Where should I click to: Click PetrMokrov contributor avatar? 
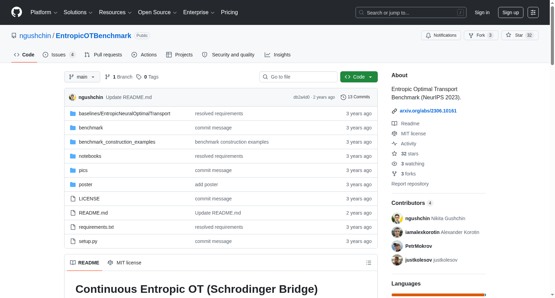397,246
